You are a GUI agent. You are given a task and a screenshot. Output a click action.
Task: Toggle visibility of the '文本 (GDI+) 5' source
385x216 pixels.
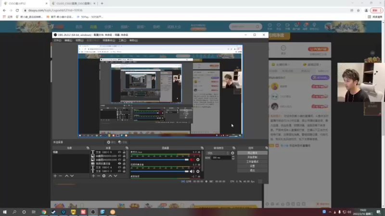click(x=119, y=152)
